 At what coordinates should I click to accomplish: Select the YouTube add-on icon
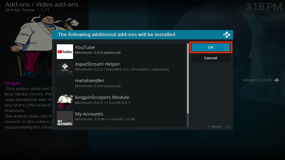click(x=65, y=52)
